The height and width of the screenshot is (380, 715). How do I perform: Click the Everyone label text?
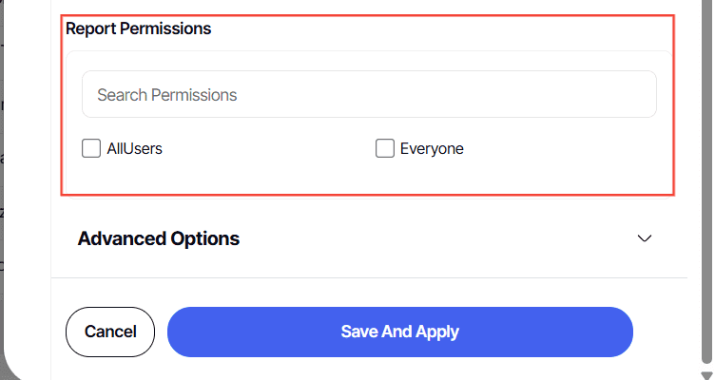[x=432, y=148]
